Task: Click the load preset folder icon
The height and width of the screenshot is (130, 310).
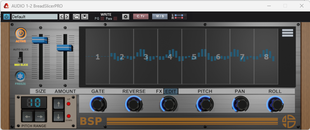Action: (x=76, y=16)
